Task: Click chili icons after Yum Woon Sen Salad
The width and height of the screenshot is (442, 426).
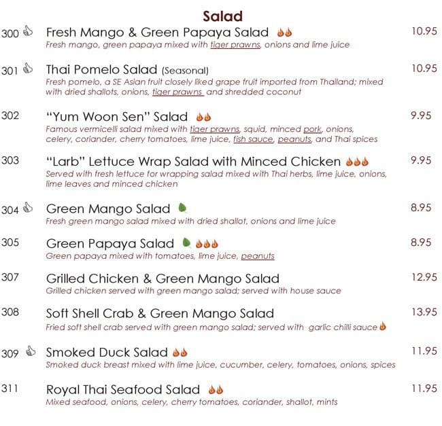Action: (203, 116)
